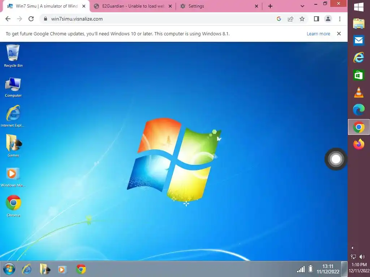Check the simulated network signal icon
The height and width of the screenshot is (277, 370).
coord(301,269)
